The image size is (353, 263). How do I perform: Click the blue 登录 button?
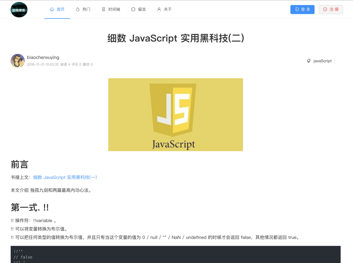302,9
